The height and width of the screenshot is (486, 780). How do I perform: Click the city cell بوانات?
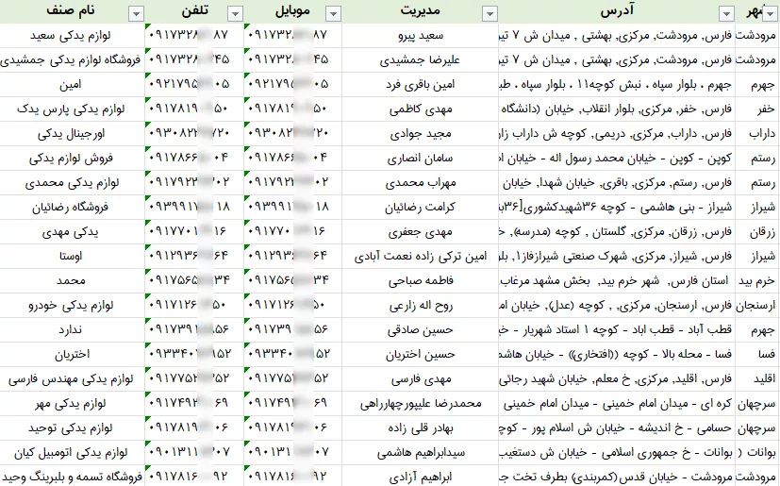pyautogui.click(x=757, y=452)
